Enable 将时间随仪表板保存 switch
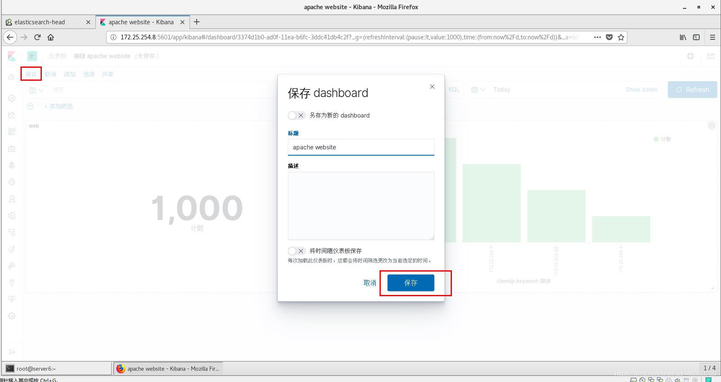 point(296,251)
